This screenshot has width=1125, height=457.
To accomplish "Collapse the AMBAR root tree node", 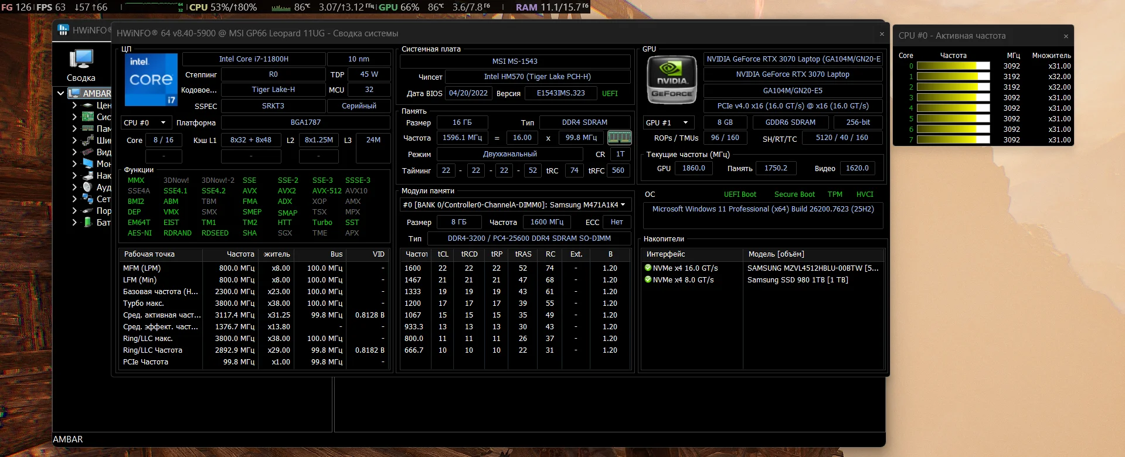I will point(60,93).
